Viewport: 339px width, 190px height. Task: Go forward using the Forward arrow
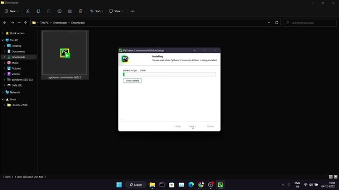13,23
